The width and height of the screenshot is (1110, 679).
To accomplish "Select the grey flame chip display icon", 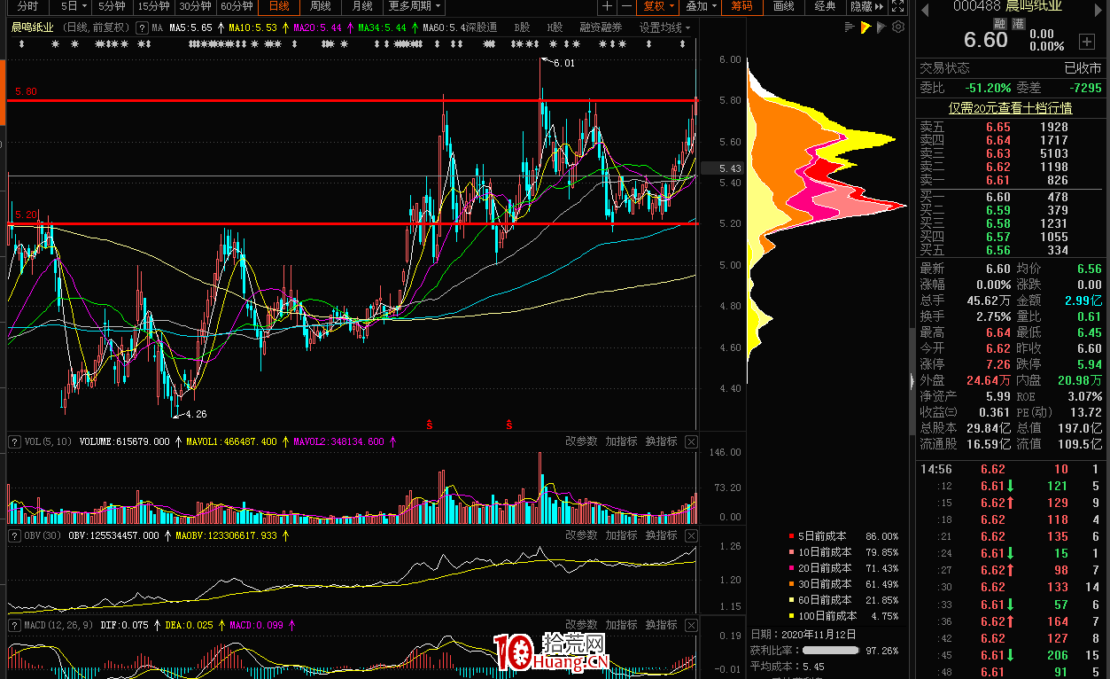I will click(x=881, y=27).
